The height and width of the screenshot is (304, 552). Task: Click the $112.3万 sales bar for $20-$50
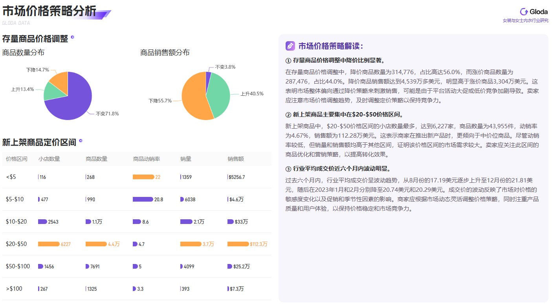(x=238, y=244)
